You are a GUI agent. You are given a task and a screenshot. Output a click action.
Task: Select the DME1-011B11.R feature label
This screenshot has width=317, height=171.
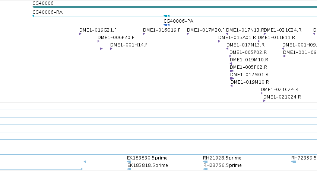click(x=276, y=38)
